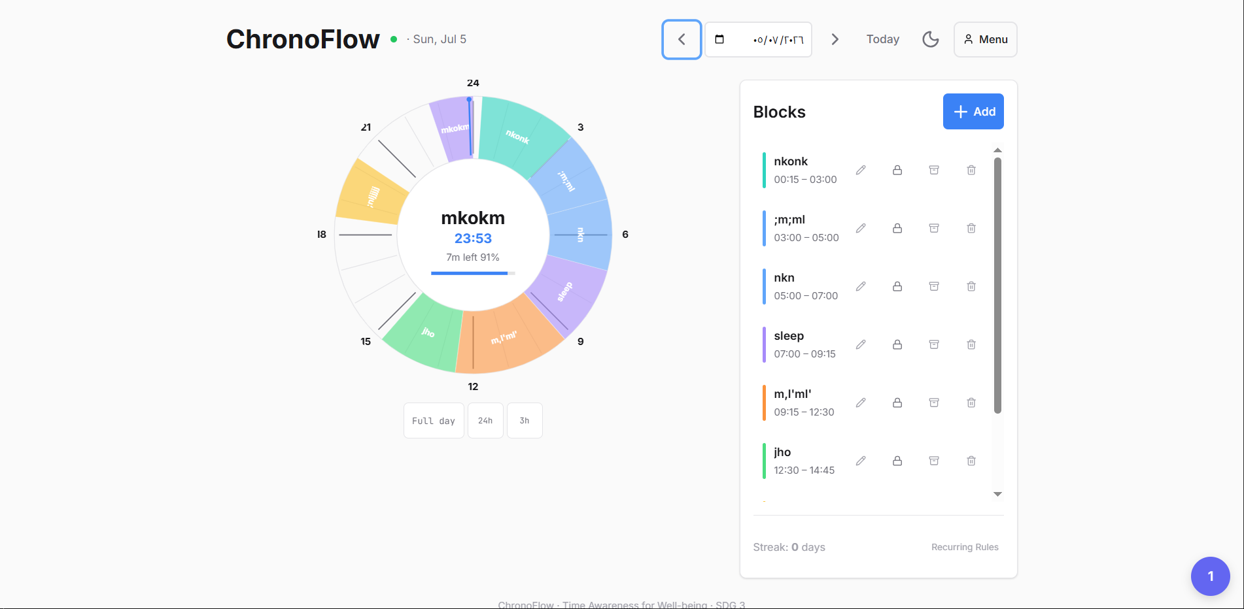Screen dimensions: 1244x609
Task: Edit the m,l'ml' block
Action: [861, 403]
